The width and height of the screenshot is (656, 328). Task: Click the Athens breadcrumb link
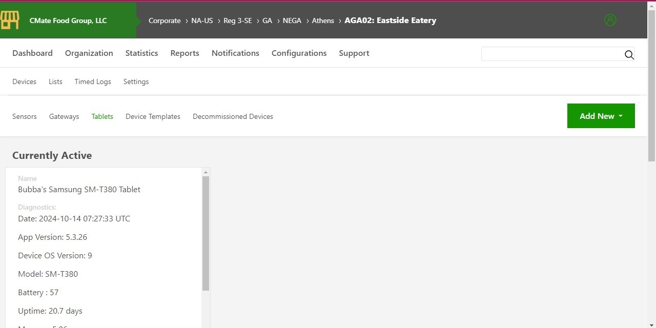pyautogui.click(x=323, y=21)
